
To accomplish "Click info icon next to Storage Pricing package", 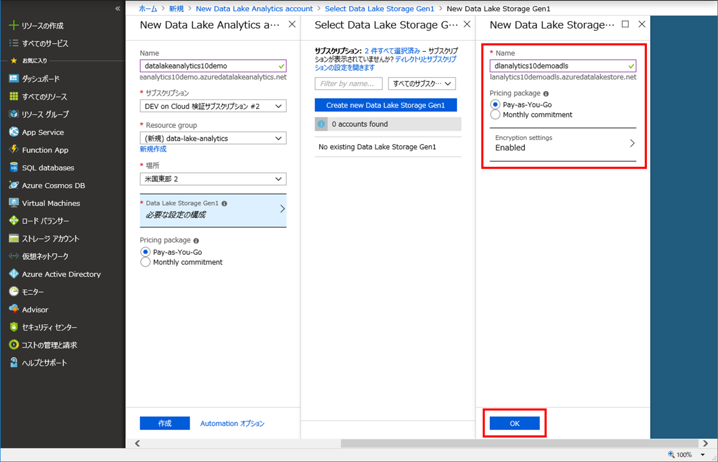I will [x=546, y=94].
